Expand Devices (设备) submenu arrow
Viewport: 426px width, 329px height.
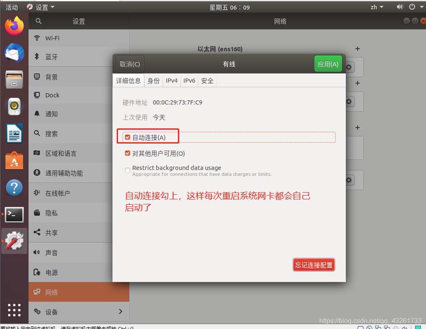point(120,311)
